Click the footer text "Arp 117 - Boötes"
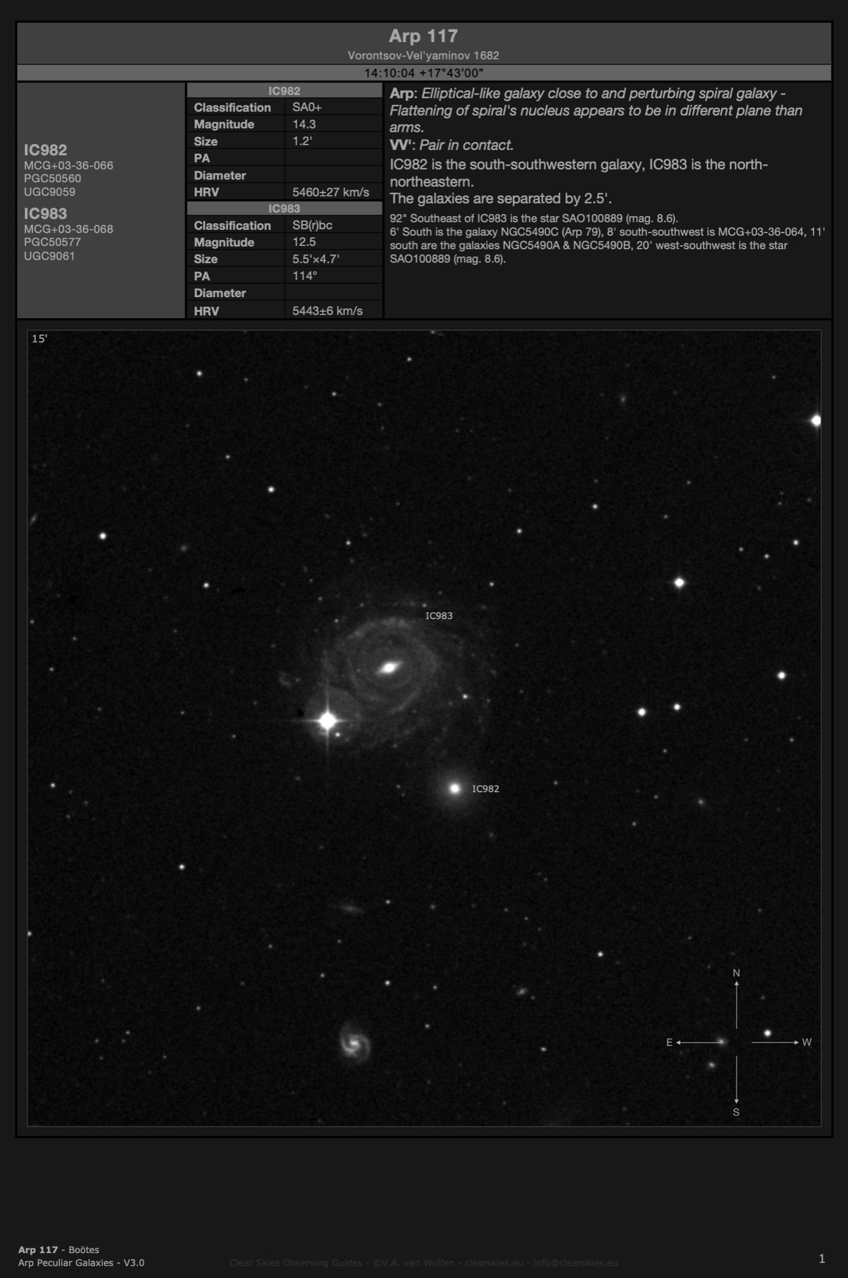This screenshot has height=1278, width=848. pos(59,1250)
